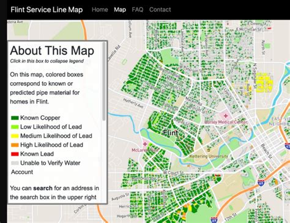This screenshot has height=223, width=290.
Task: Click the 12th St street label
Action: coord(231,217)
